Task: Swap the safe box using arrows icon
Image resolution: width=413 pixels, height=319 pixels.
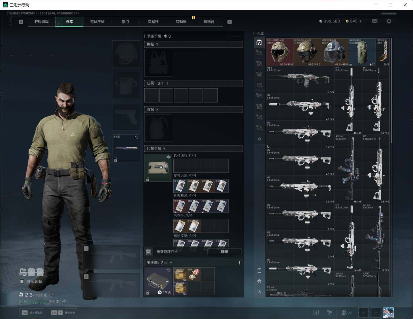Action: click(168, 270)
